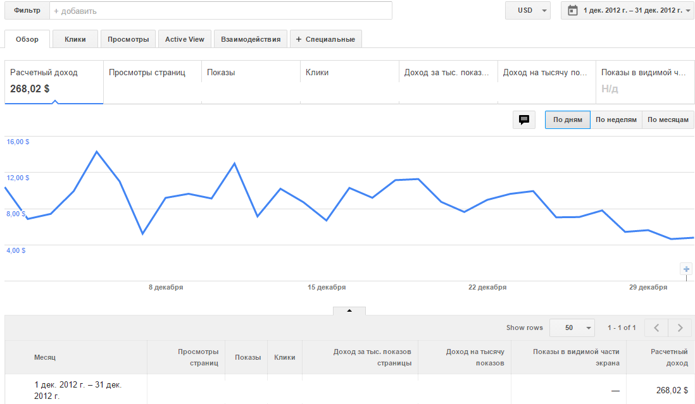Switch to the Клики tab
695x404 pixels.
(x=75, y=39)
